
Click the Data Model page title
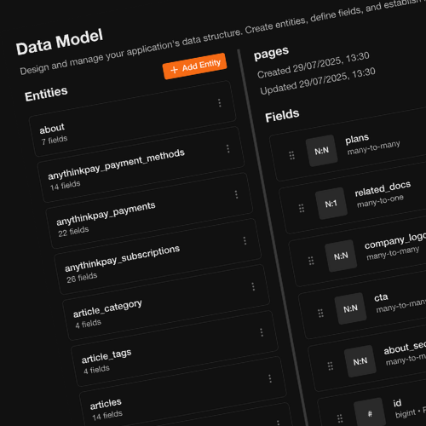(x=59, y=42)
